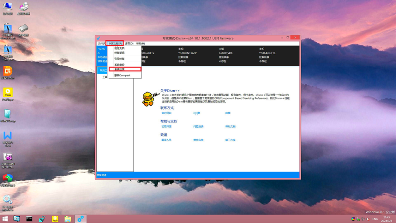The width and height of the screenshot is (396, 223).
Task: Click the 官方网站 link
Action: tap(166, 113)
